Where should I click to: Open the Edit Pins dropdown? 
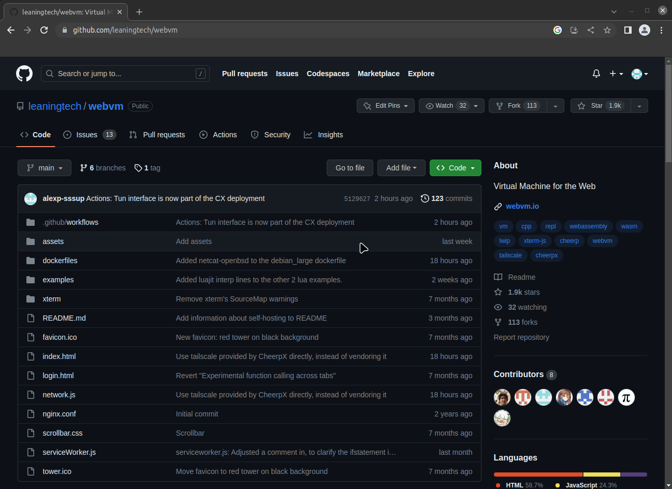pyautogui.click(x=386, y=106)
